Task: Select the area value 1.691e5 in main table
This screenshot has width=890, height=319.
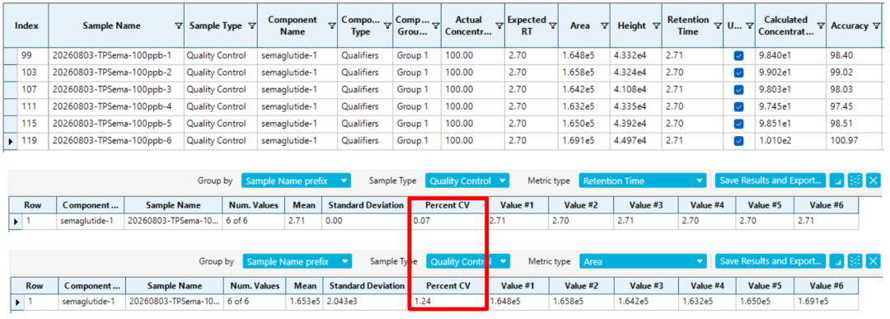Action: click(x=584, y=141)
